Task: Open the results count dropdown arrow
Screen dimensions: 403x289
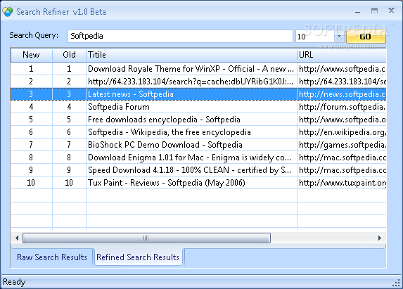Action: pos(339,37)
